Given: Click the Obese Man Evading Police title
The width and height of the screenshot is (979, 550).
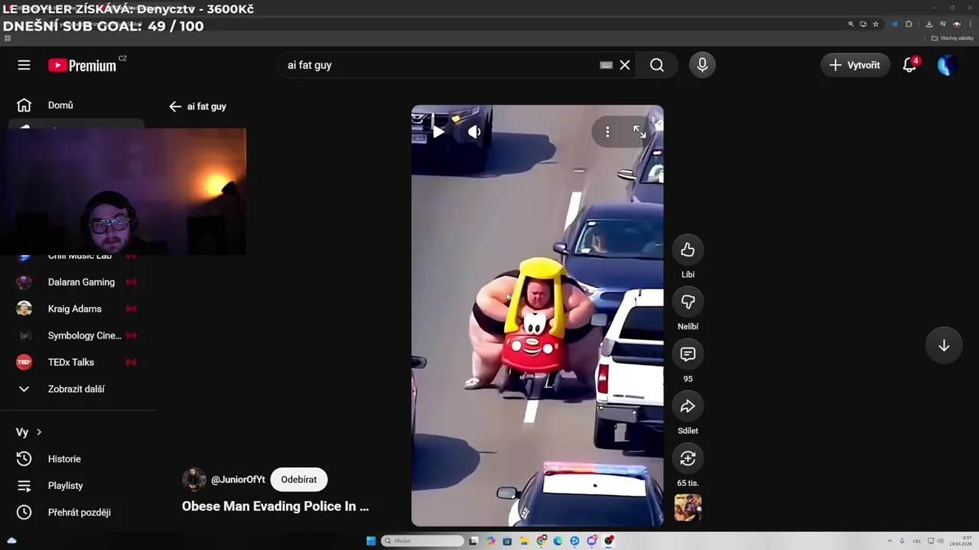Looking at the screenshot, I should pos(275,506).
